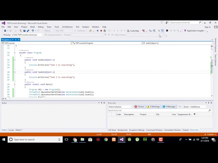Open the Autos panel options dropdown arrow

pos(99,103)
